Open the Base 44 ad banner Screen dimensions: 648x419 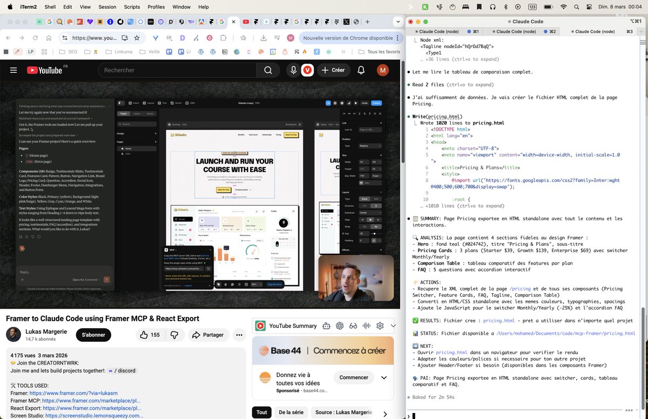click(x=323, y=351)
